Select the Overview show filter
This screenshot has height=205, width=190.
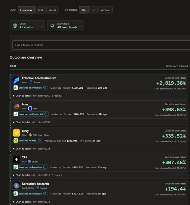coord(26,10)
